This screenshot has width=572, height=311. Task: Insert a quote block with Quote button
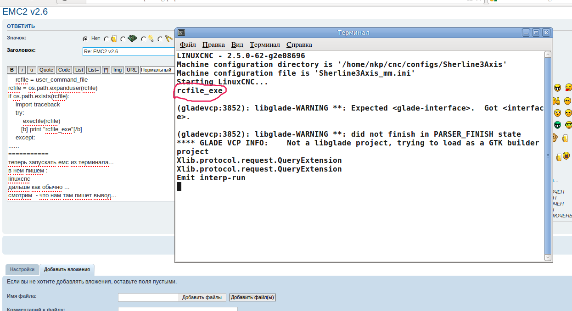46,70
